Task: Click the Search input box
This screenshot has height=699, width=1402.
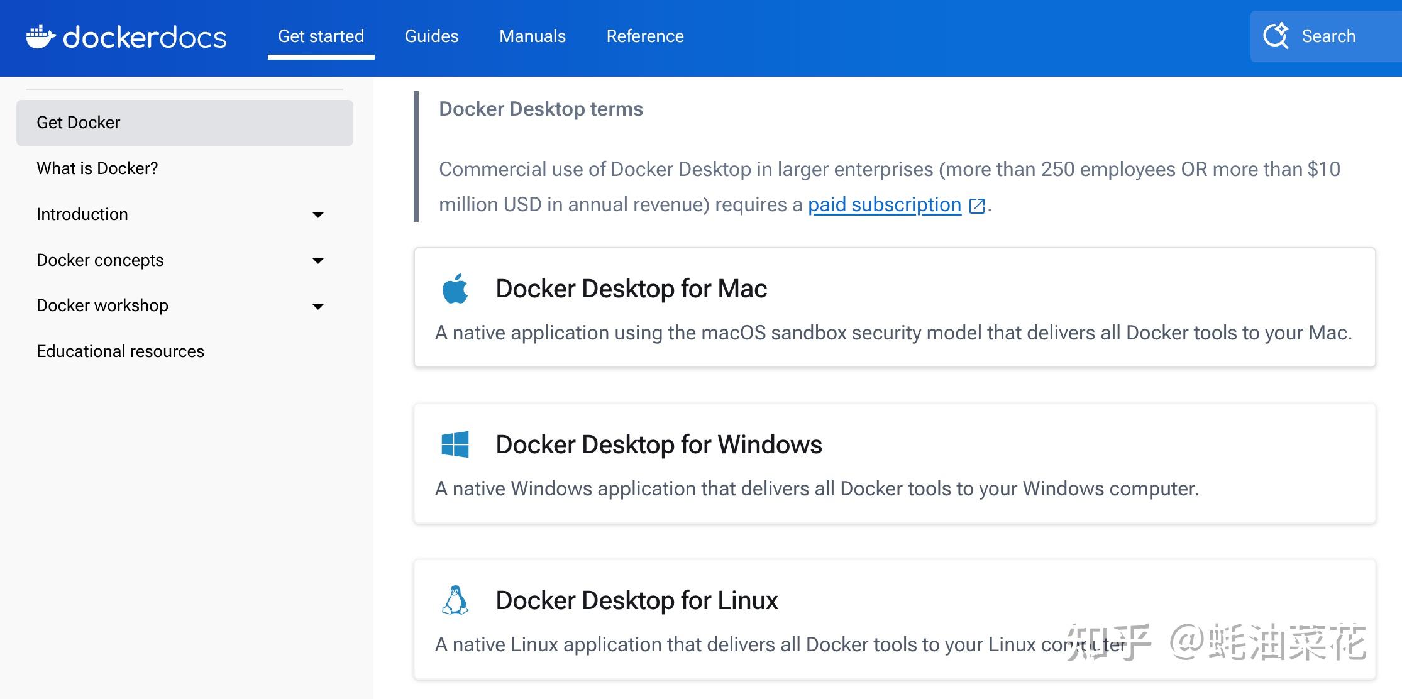Action: tap(1328, 36)
